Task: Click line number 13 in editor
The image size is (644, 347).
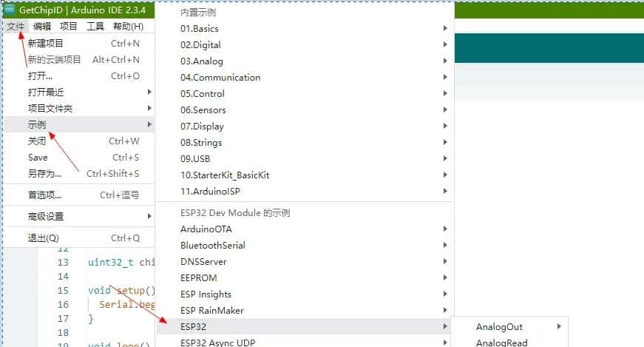Action: point(63,263)
